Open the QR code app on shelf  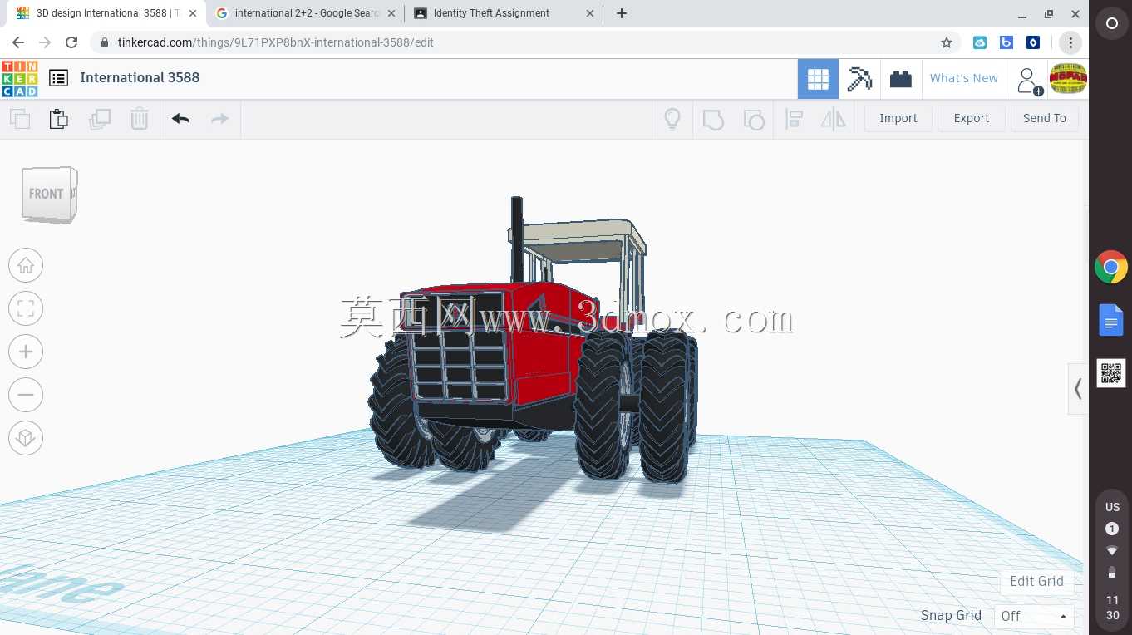1111,373
